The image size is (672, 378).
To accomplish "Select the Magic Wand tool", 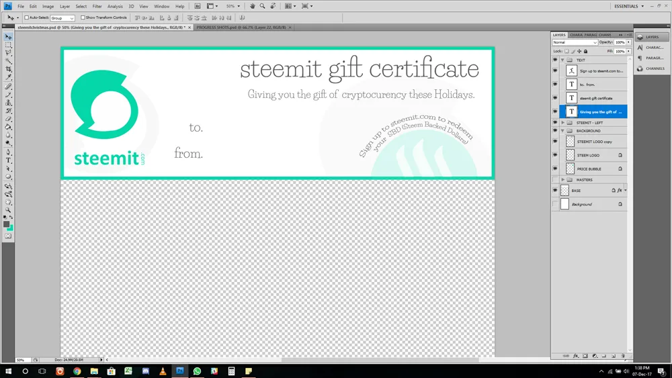I will (x=8, y=61).
